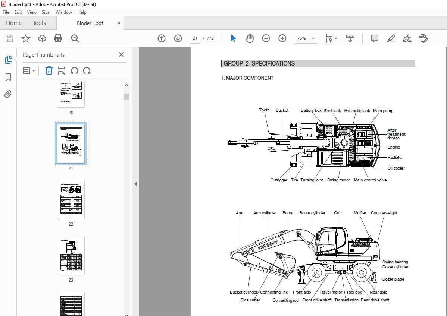Go to previous page arrow

(x=162, y=38)
